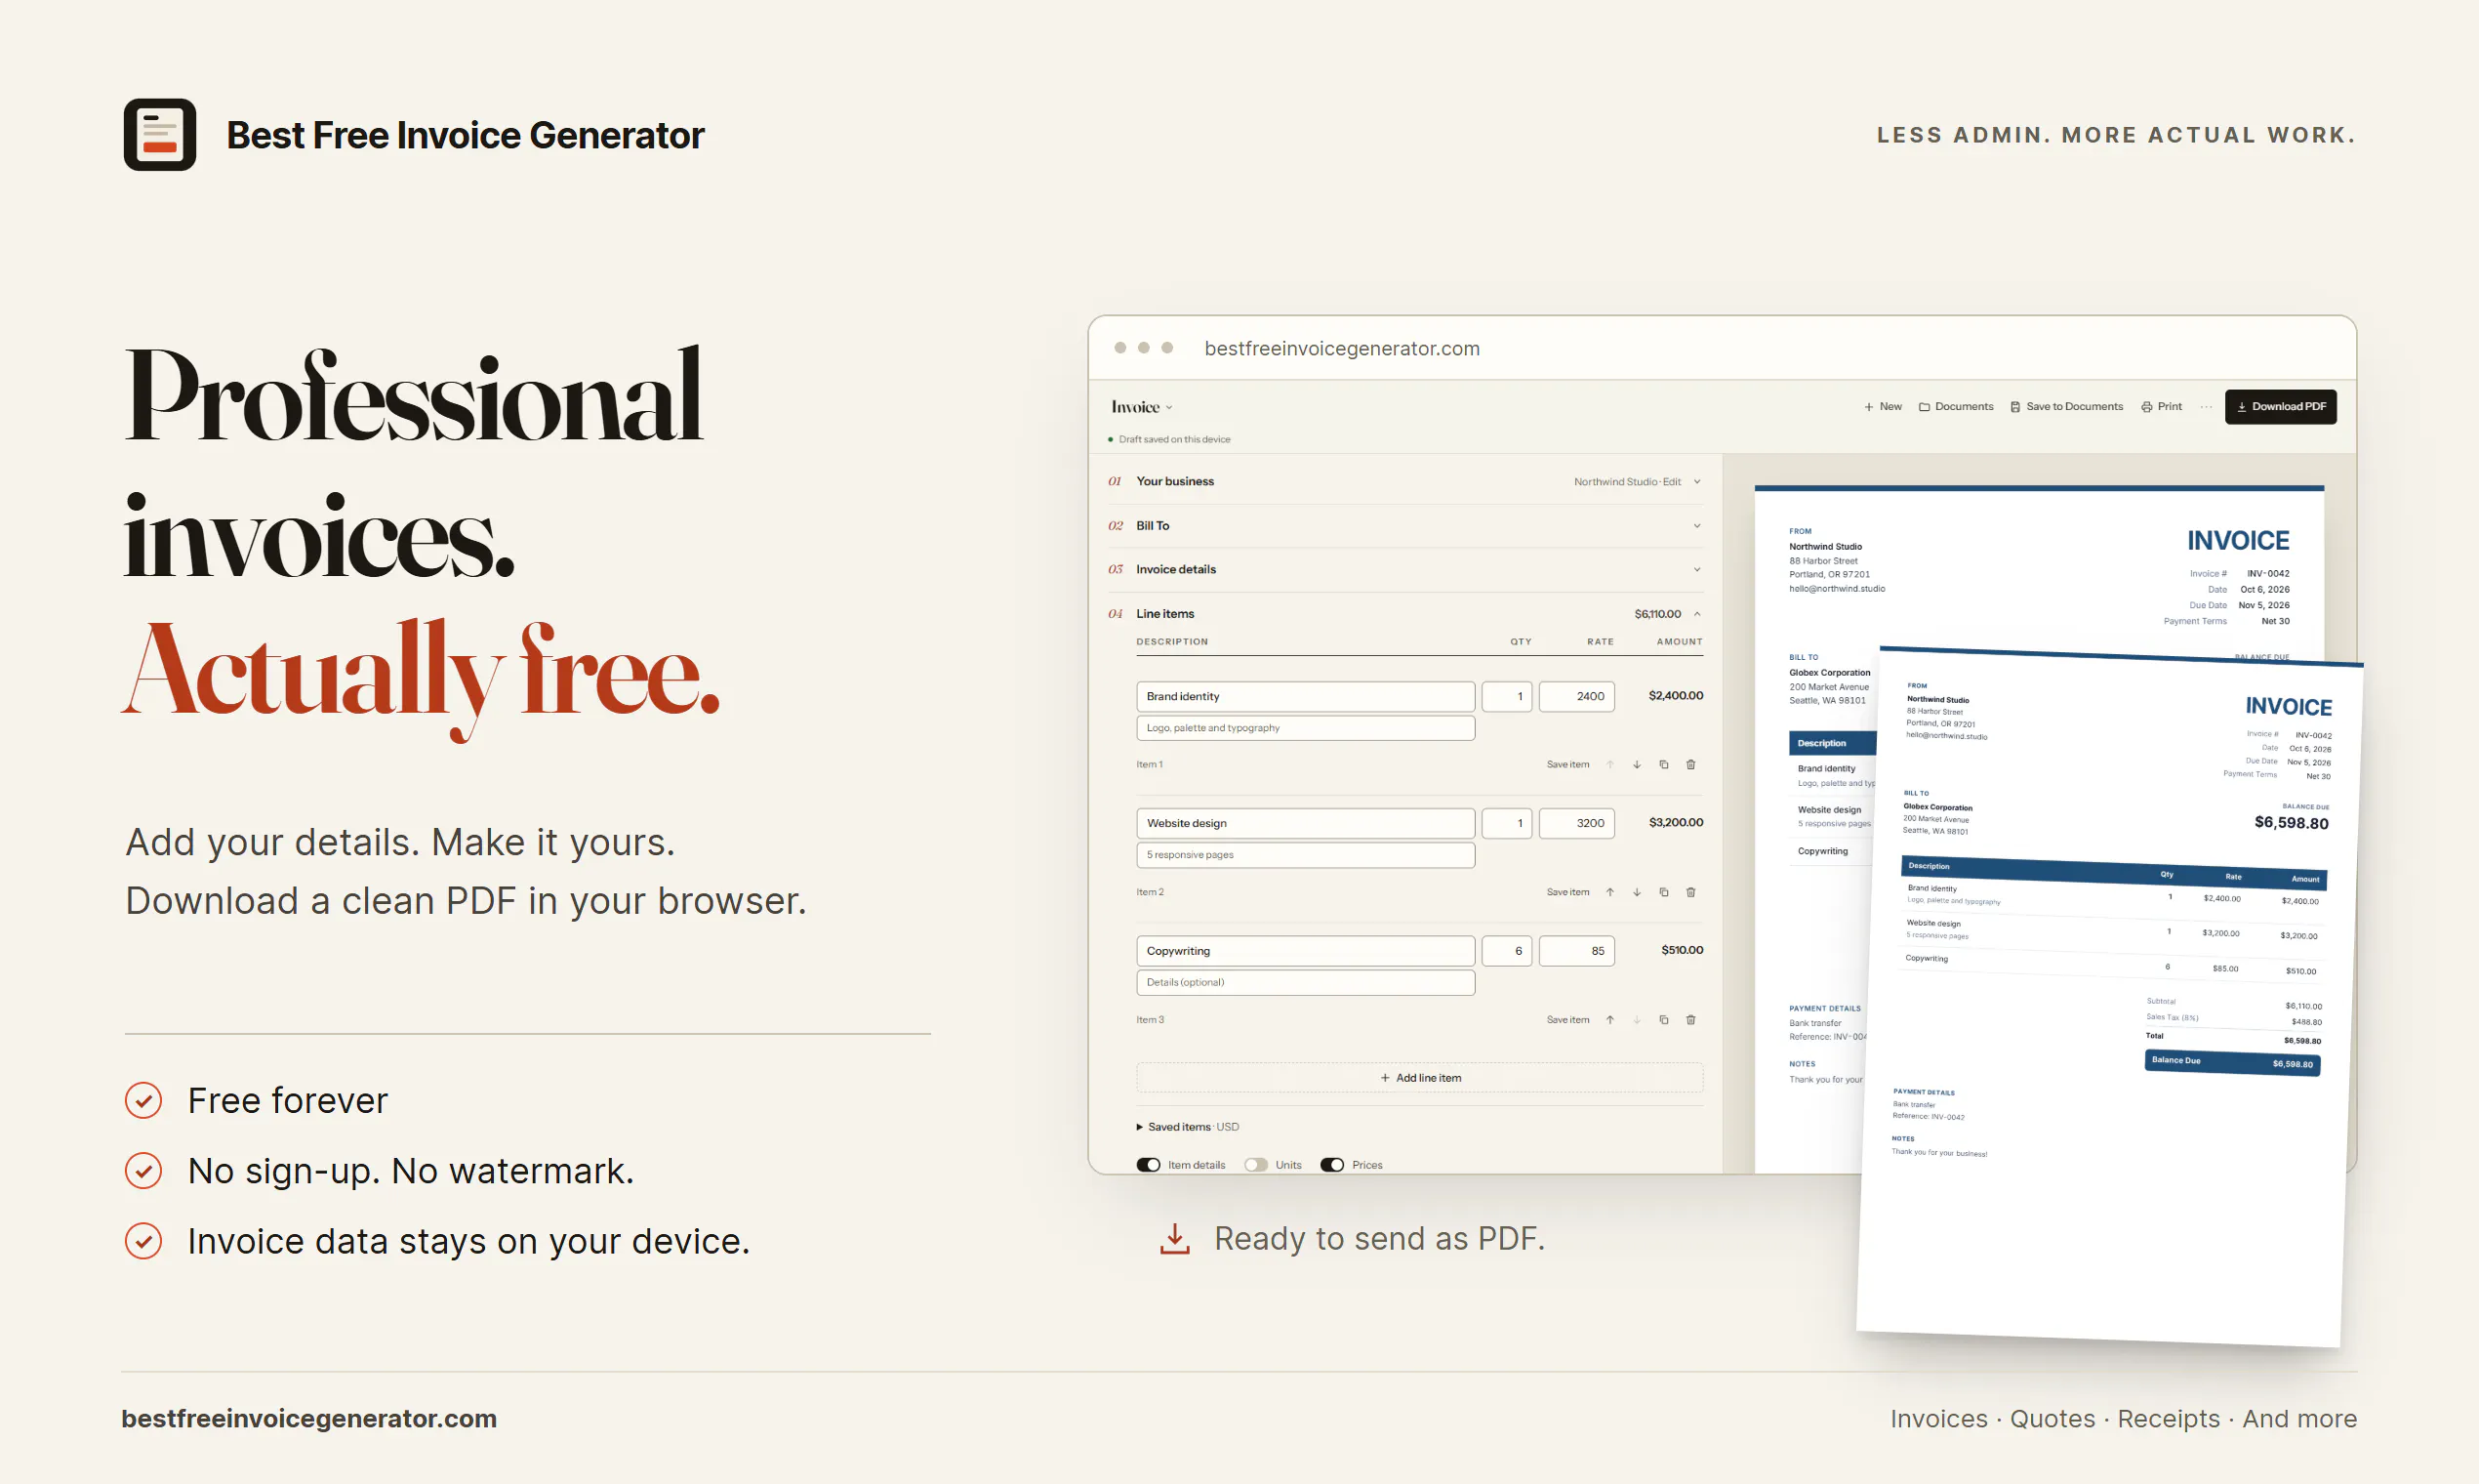Screen dimensions: 2479x1484
Task: Click Save item for Item 3
Action: point(1567,1020)
